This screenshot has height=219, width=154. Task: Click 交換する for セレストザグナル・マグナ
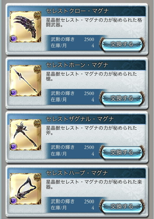[122, 152]
